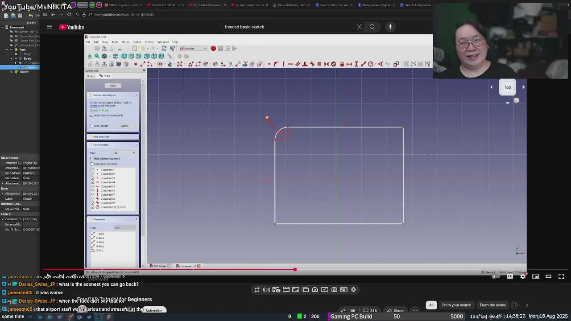This screenshot has width=571, height=321.
Task: Click the YouTube voice search microphone
Action: [390, 27]
